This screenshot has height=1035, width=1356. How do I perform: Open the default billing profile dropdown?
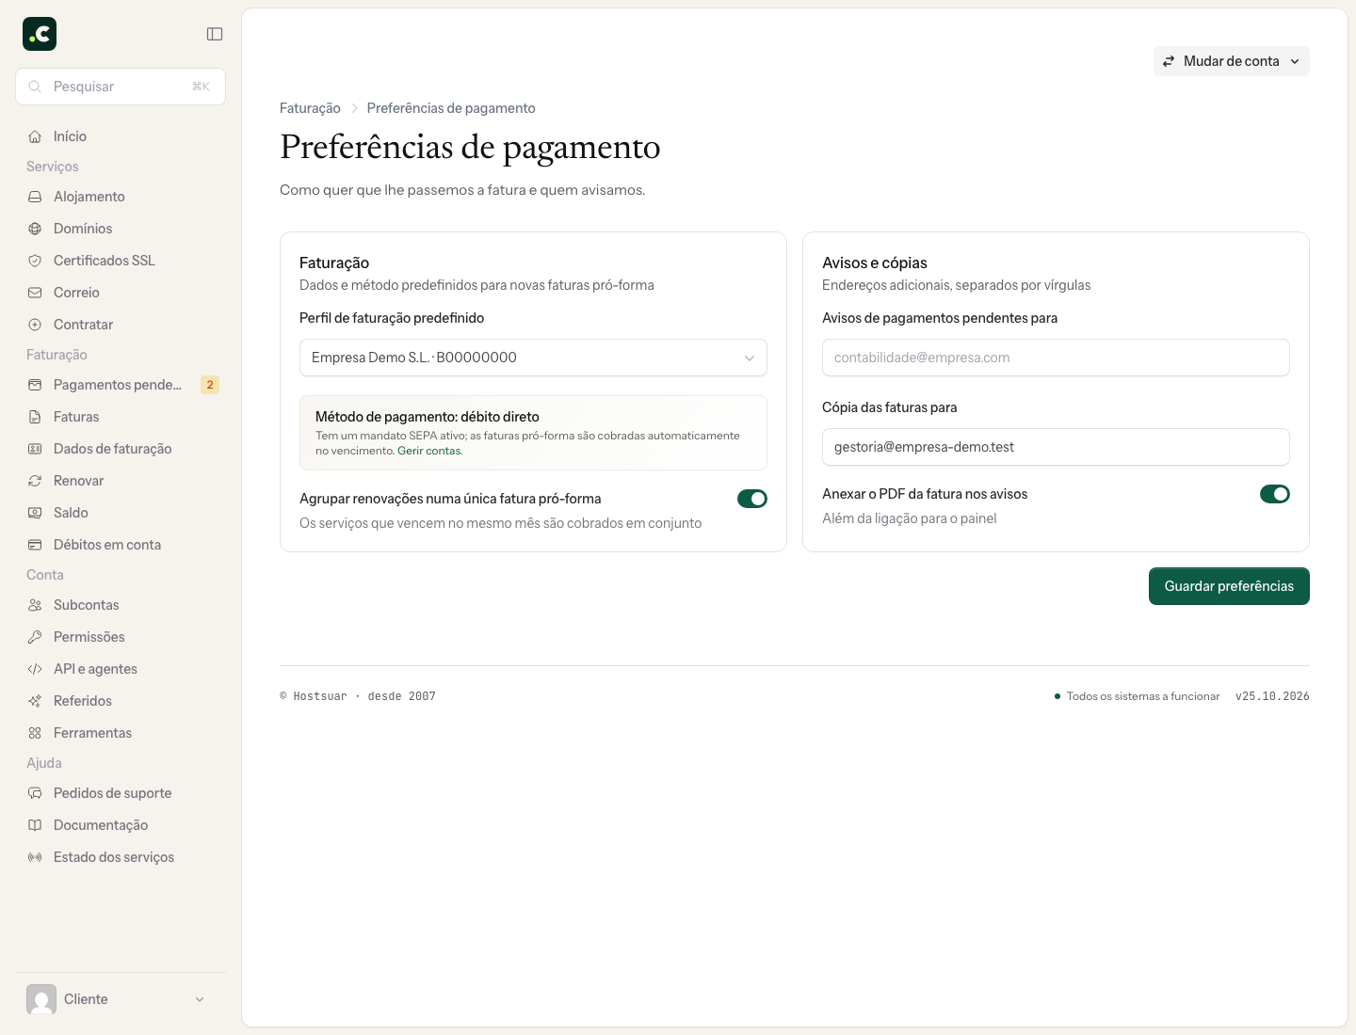click(x=533, y=358)
